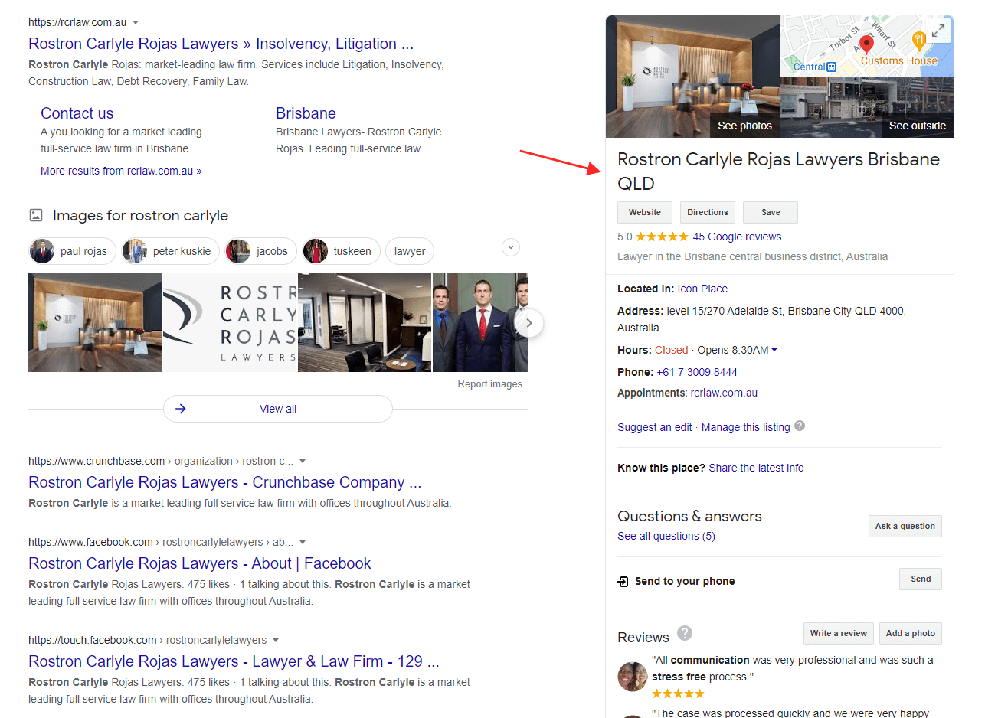Expand the image filter chips chevron
Image resolution: width=985 pixels, height=718 pixels.
[x=511, y=247]
